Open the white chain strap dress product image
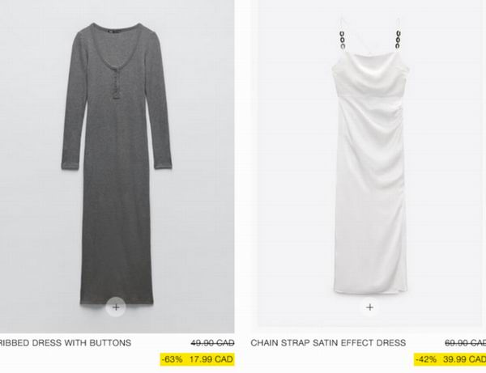This screenshot has height=373, width=486. [369, 164]
